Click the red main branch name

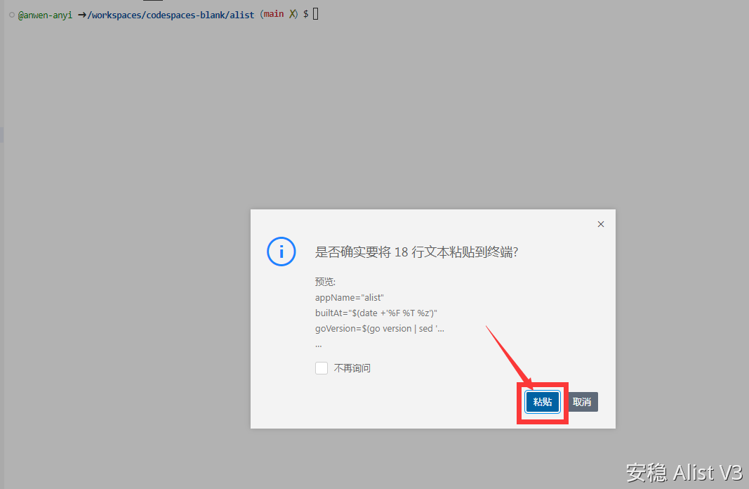(x=274, y=14)
